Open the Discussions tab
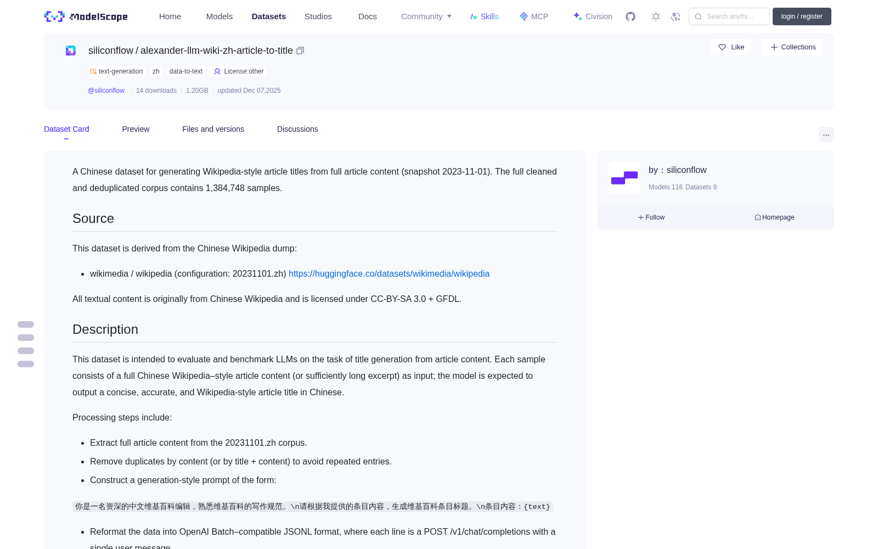This screenshot has width=878, height=549. point(297,129)
